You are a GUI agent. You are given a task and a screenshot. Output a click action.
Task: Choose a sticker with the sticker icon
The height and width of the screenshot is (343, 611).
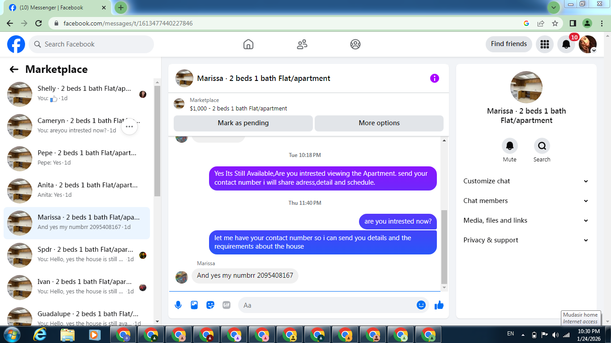coord(210,305)
